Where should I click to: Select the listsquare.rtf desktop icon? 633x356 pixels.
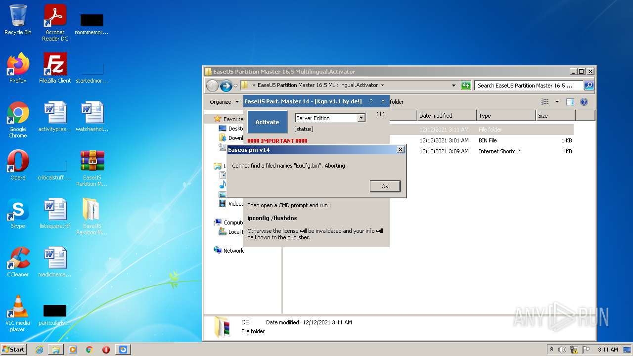pyautogui.click(x=55, y=213)
